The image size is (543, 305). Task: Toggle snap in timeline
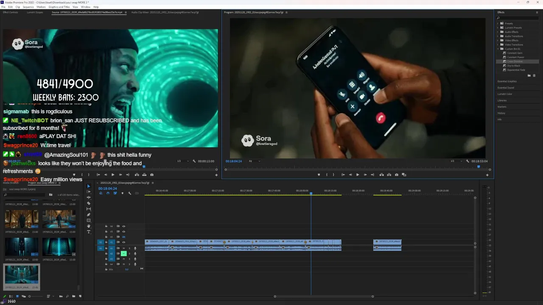click(108, 193)
